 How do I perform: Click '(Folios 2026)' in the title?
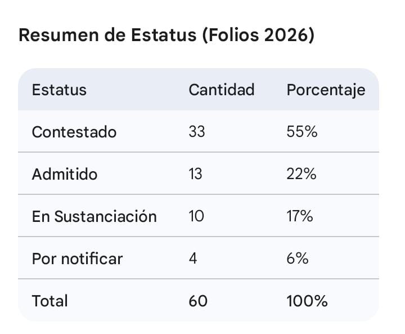[x=258, y=35]
